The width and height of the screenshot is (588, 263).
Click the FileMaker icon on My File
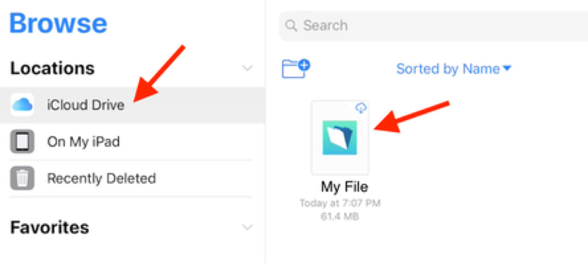(340, 138)
